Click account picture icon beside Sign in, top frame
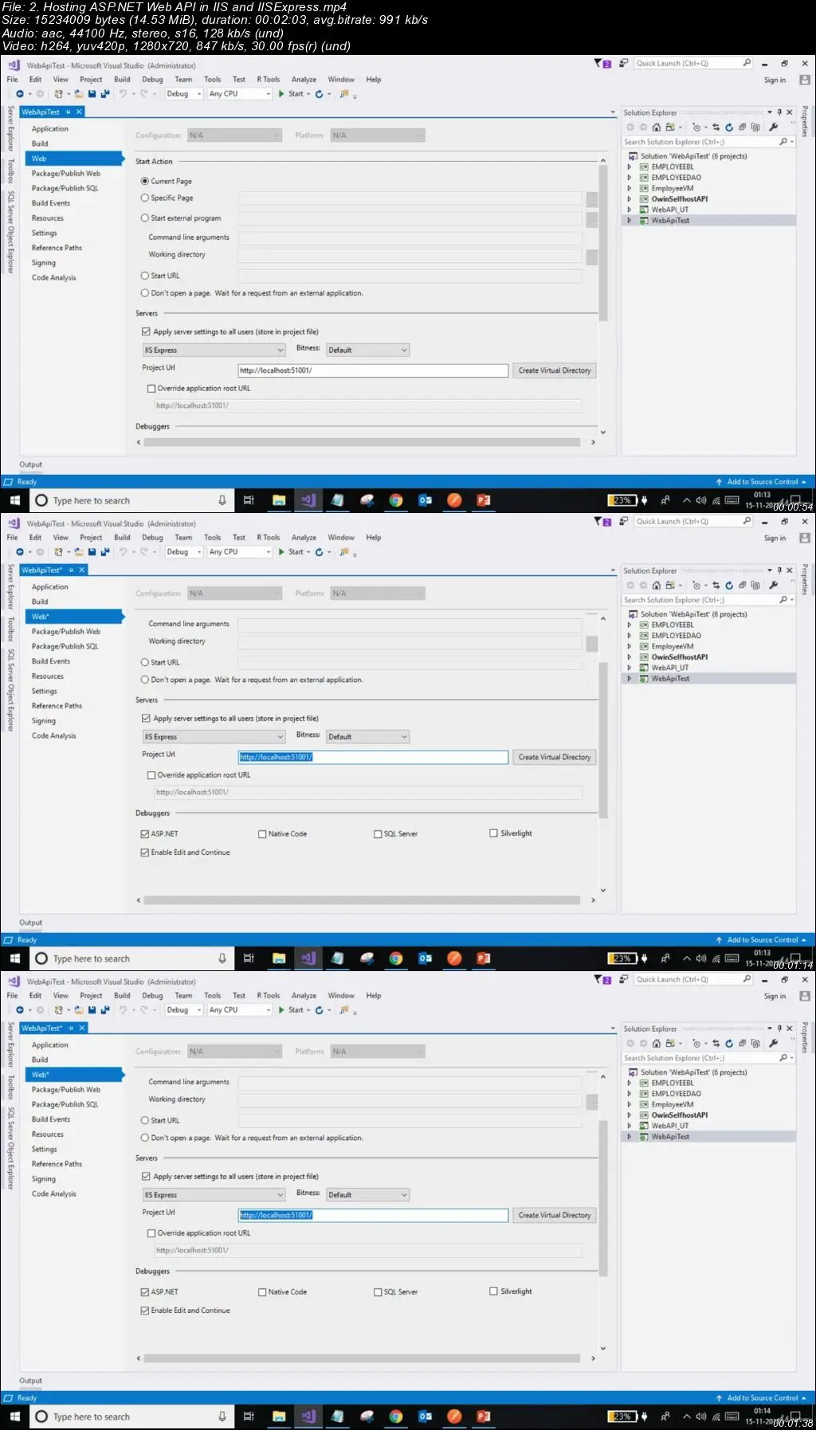 click(805, 80)
